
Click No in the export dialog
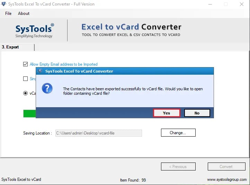197,113
